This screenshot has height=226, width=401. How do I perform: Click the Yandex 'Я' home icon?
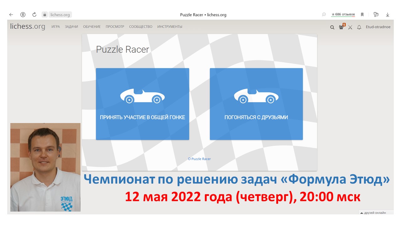pyautogui.click(x=23, y=14)
